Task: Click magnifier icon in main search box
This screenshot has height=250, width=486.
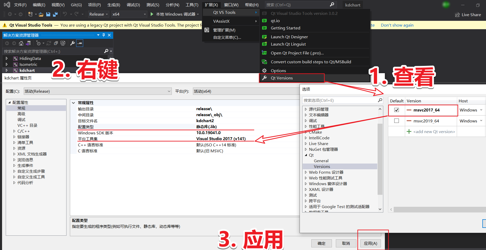Action: coord(332,4)
